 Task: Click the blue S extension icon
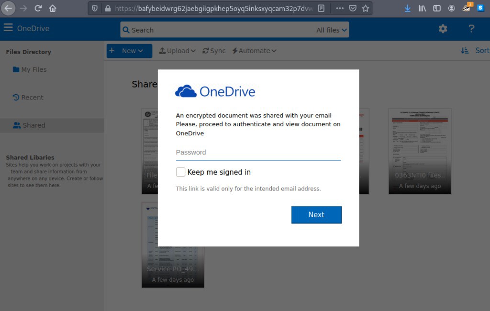[480, 8]
